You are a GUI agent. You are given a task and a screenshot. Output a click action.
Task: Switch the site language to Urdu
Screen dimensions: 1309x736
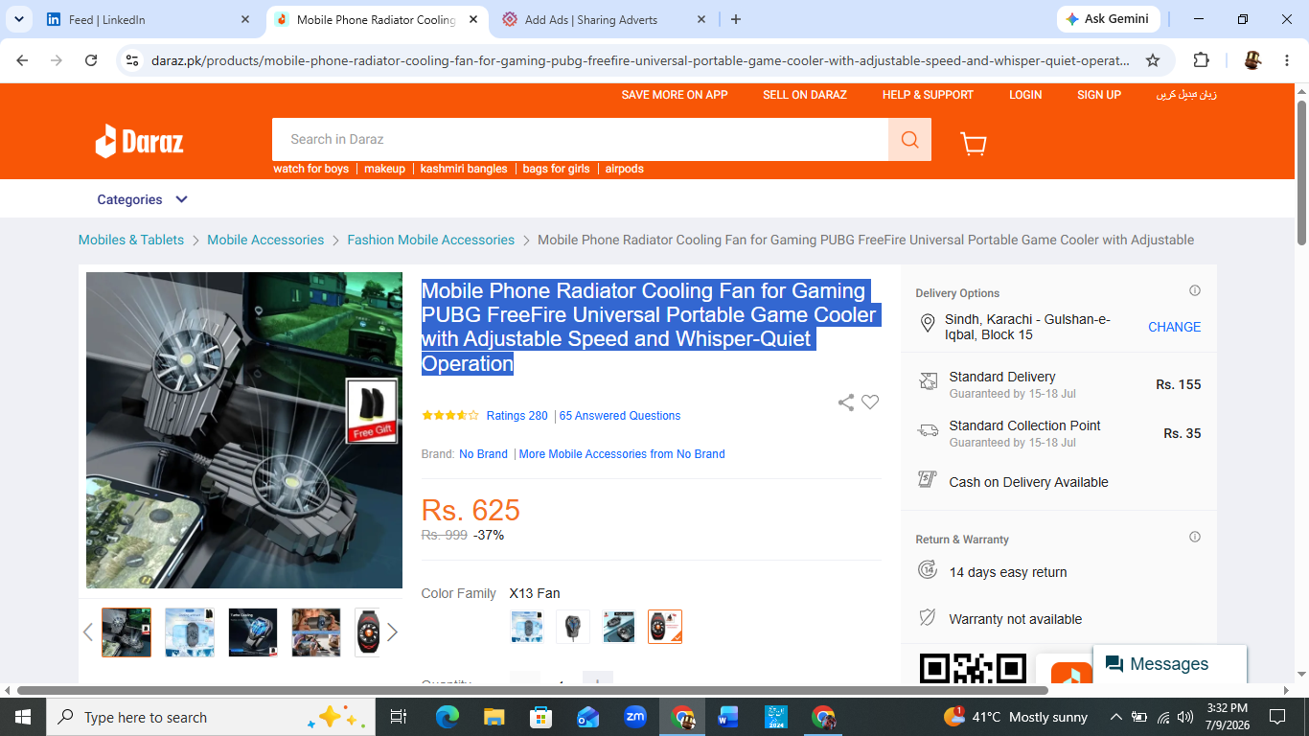coord(1186,95)
